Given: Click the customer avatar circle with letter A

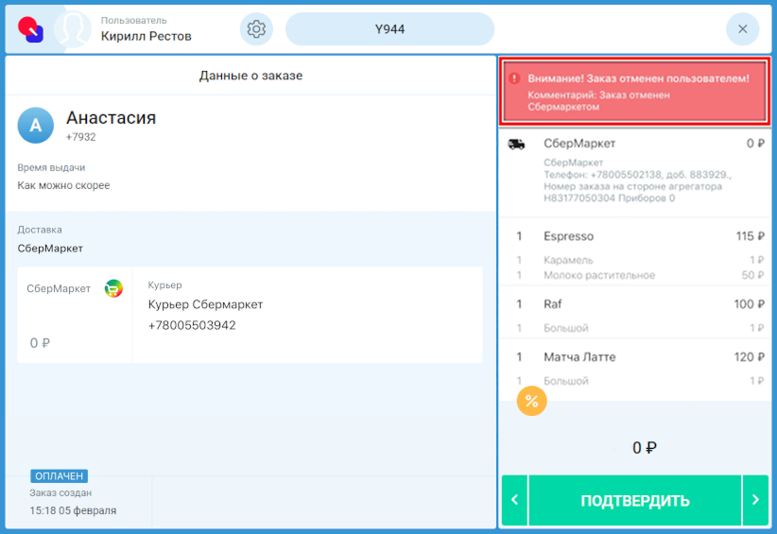Looking at the screenshot, I should click(36, 126).
